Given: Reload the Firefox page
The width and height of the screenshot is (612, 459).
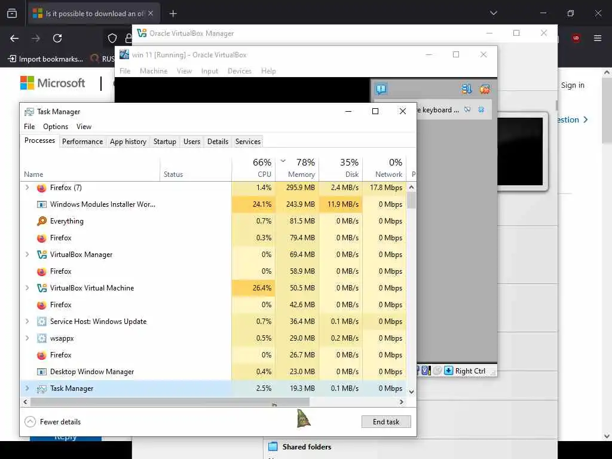Looking at the screenshot, I should click(x=57, y=38).
